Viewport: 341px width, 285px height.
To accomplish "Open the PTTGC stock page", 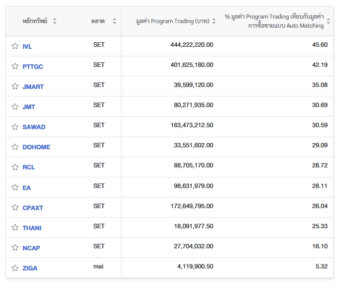I will point(33,66).
